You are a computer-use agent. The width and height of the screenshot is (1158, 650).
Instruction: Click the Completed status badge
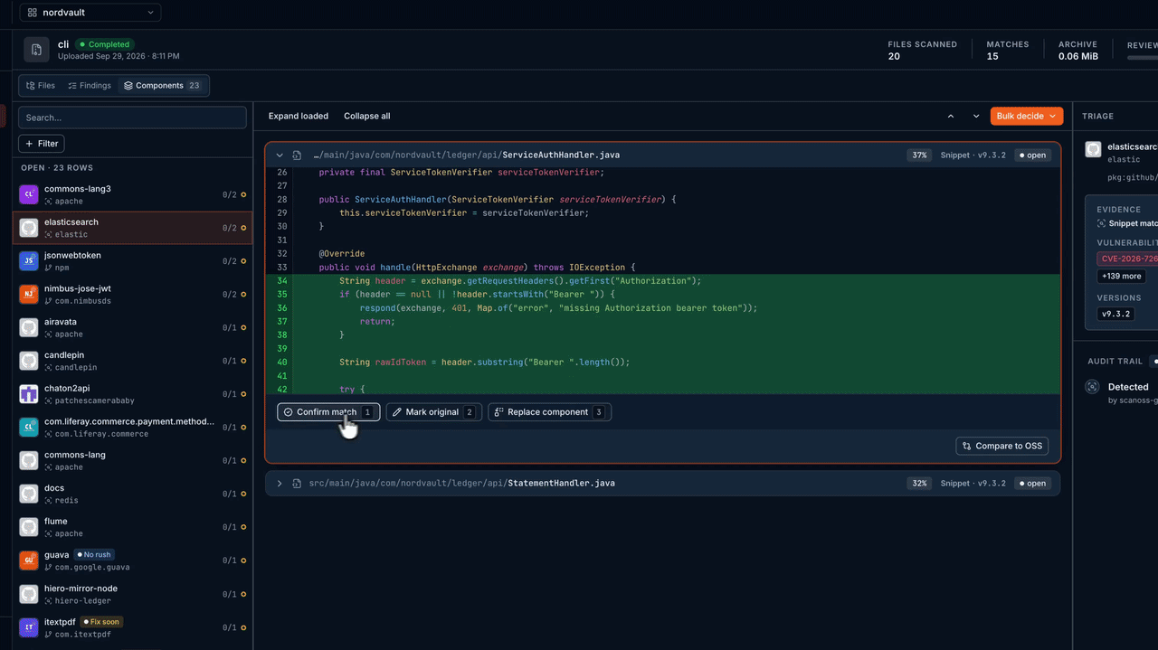(105, 44)
